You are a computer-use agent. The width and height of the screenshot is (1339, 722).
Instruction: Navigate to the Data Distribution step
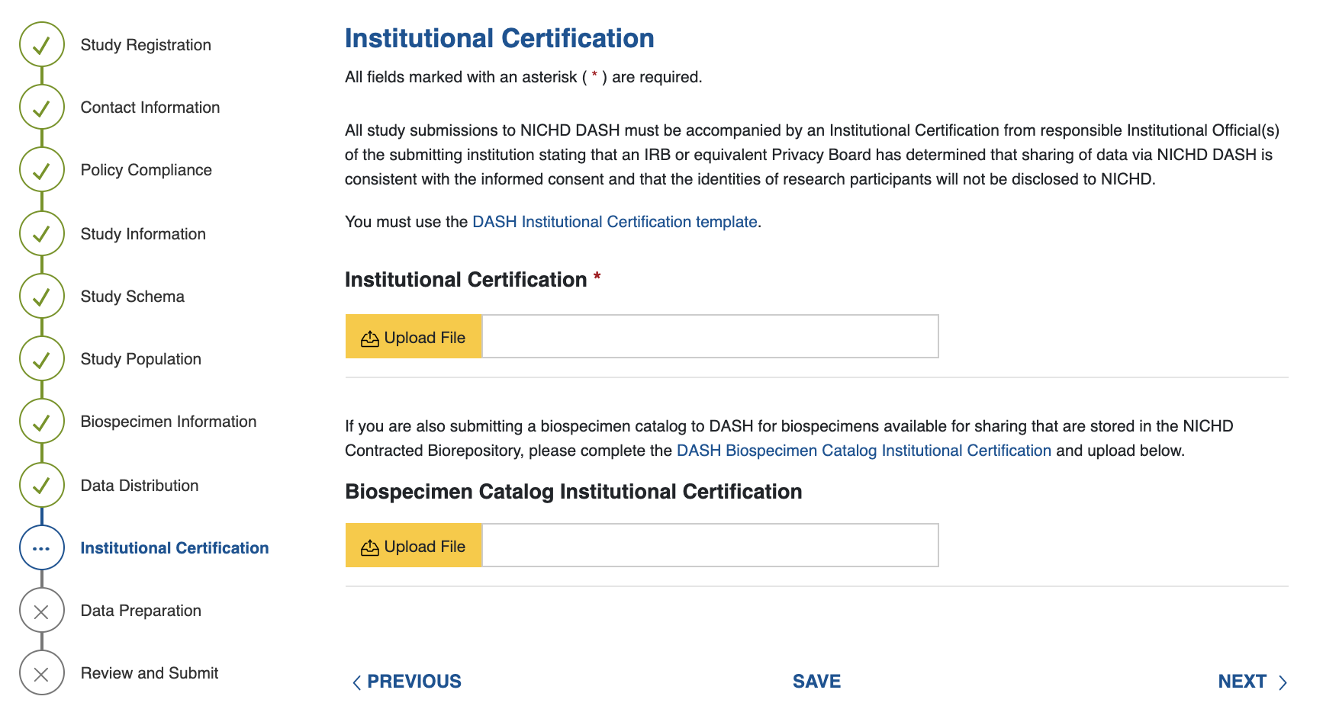point(139,486)
